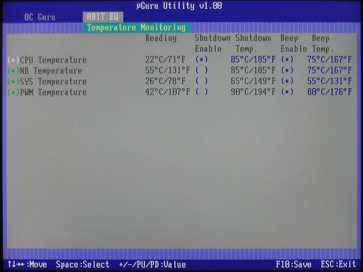The height and width of the screenshot is (272, 363).
Task: Enable PWM Temperature shutdown checkbox
Action: point(201,92)
